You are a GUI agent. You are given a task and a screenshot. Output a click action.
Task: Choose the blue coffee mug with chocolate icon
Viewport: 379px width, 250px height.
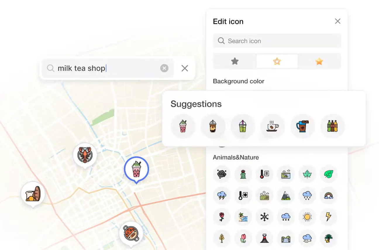[302, 126]
